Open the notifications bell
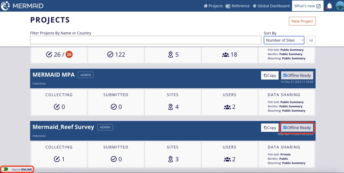The width and height of the screenshot is (344, 173). coord(329,6)
